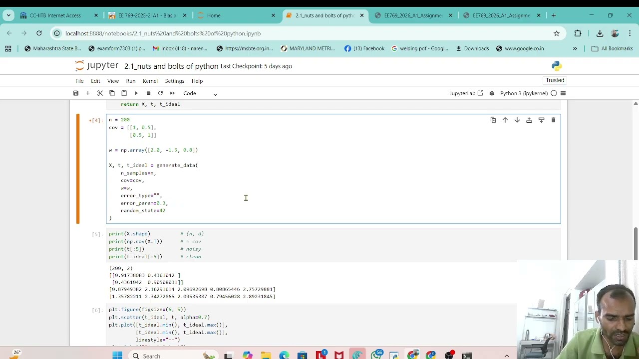639x359 pixels.
Task: Open File Explorer from the taskbar
Action: [x=266, y=356]
